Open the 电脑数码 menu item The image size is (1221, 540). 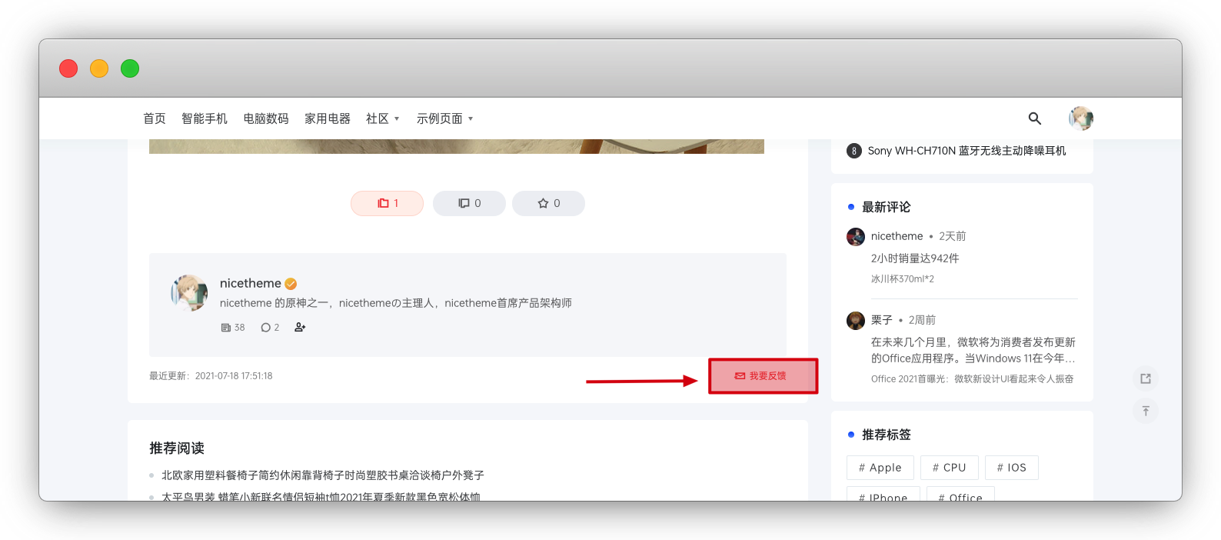266,118
